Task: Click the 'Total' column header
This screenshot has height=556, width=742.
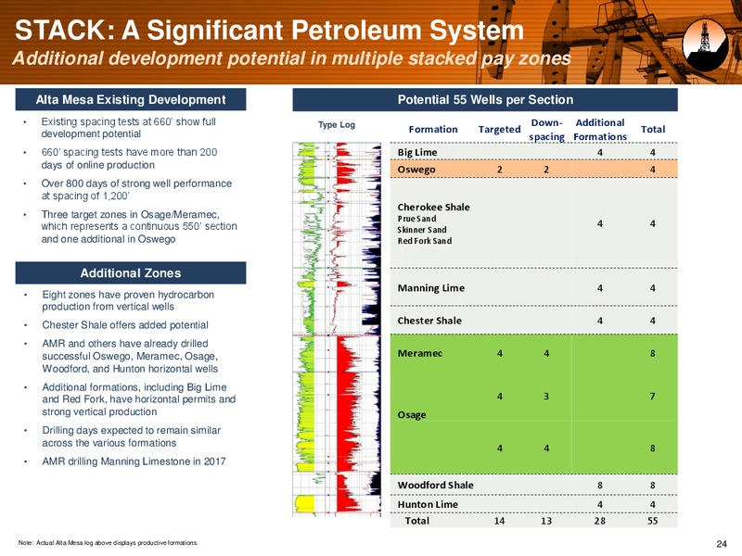Action: point(653,130)
